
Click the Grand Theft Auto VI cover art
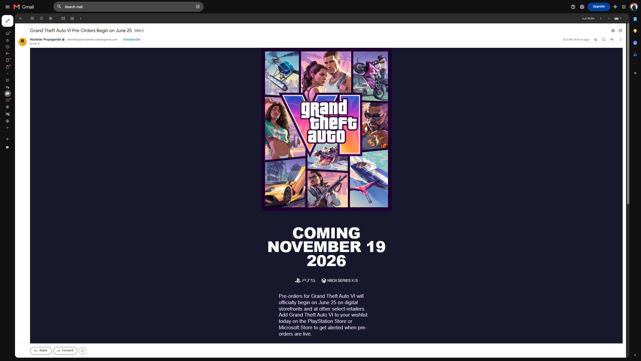tap(326, 129)
